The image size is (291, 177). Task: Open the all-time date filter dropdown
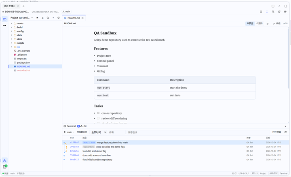pyautogui.click(x=98, y=132)
